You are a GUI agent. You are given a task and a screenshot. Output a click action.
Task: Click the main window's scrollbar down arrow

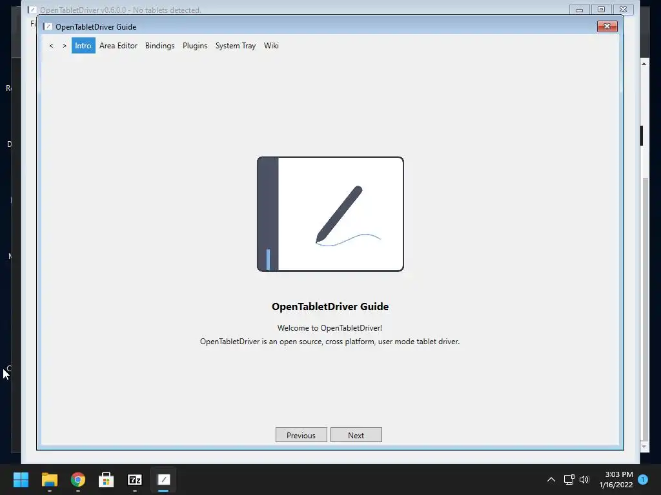pos(644,447)
